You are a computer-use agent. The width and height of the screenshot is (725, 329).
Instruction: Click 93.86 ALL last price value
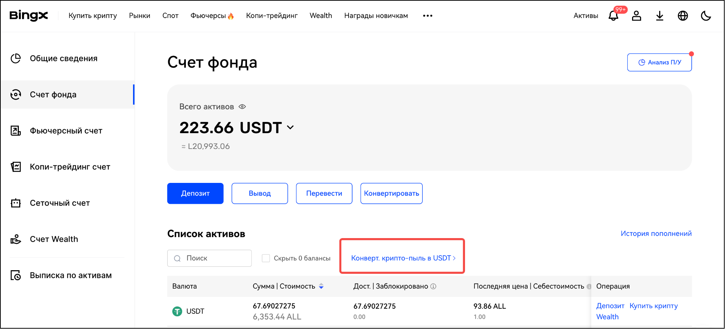coord(490,306)
